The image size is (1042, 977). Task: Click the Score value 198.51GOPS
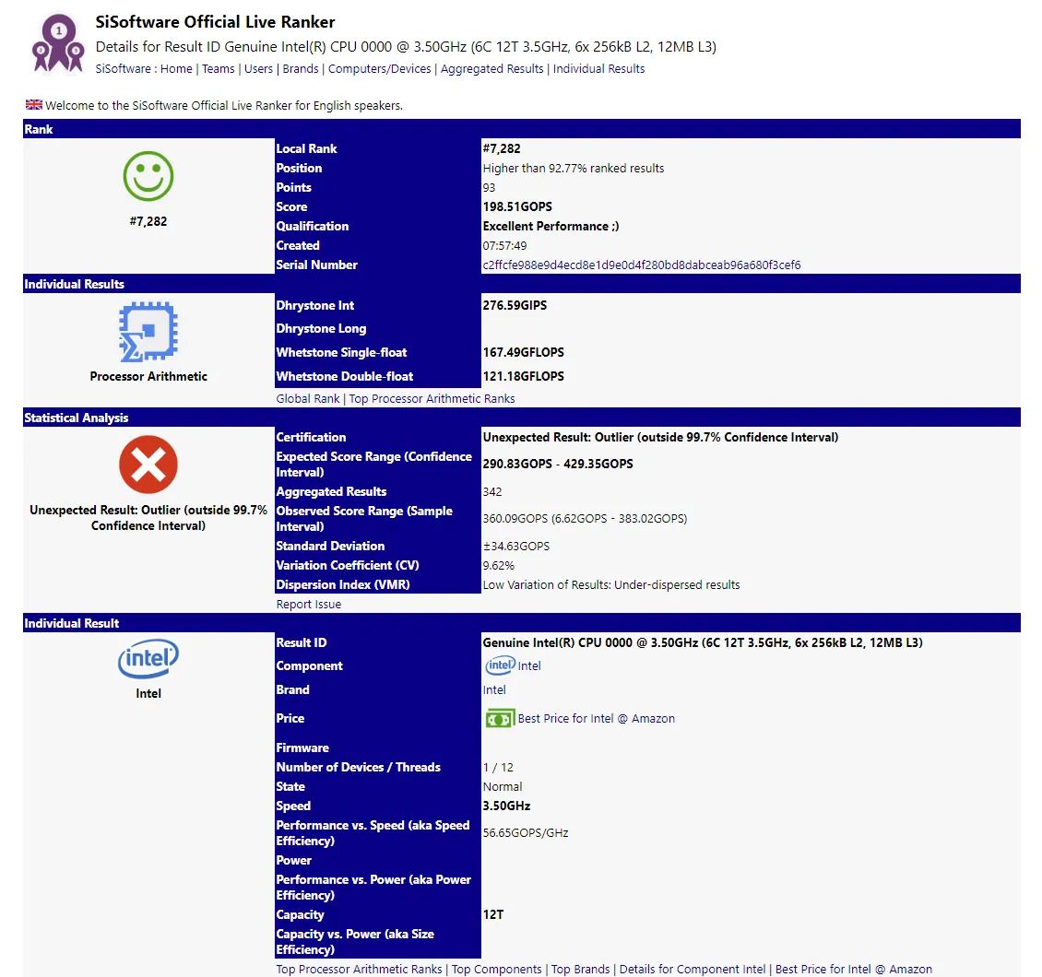(517, 206)
